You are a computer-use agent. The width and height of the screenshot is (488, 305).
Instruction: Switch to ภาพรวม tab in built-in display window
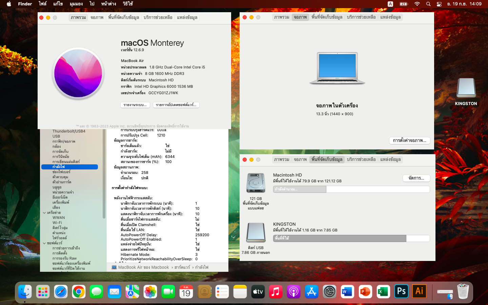click(x=282, y=17)
